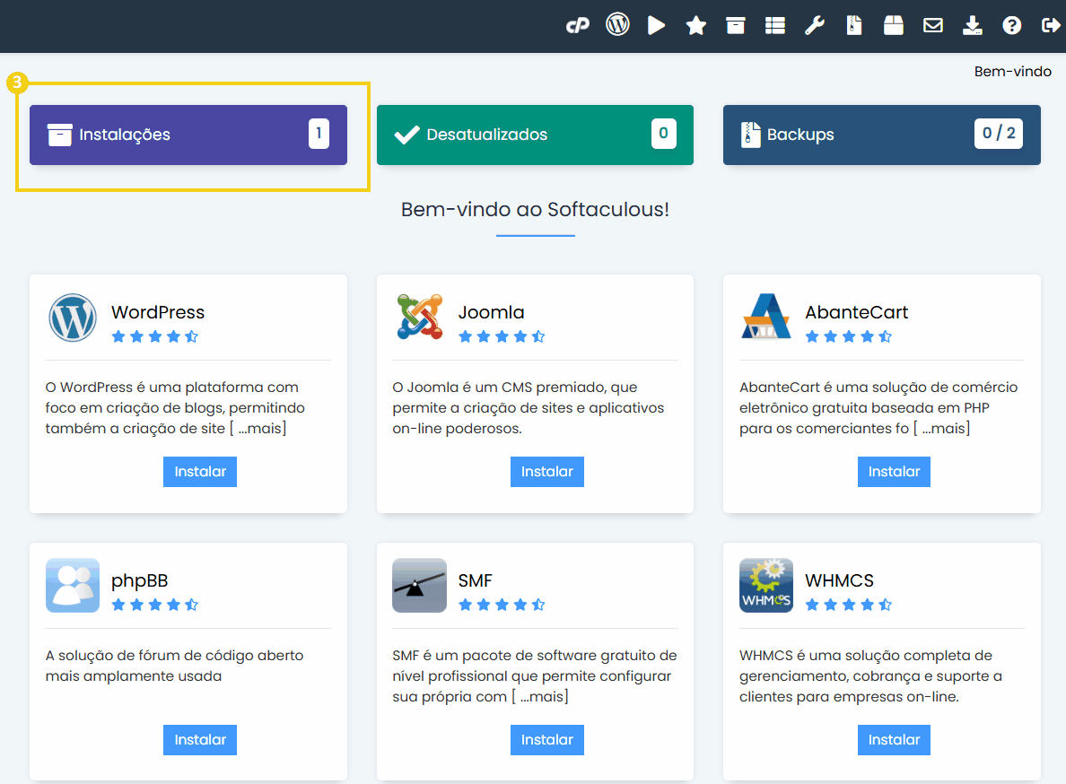The image size is (1066, 784).
Task: Click the SMF logo in card
Action: coord(419,586)
